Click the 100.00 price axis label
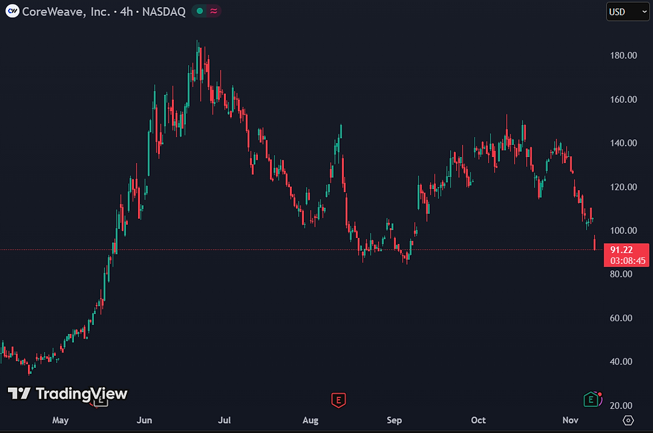 [624, 231]
